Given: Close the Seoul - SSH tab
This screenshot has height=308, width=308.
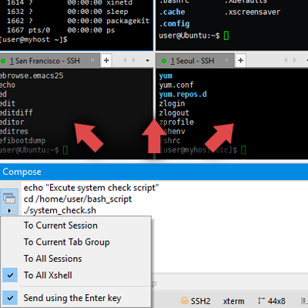Looking at the screenshot, I should pyautogui.click(x=226, y=60).
